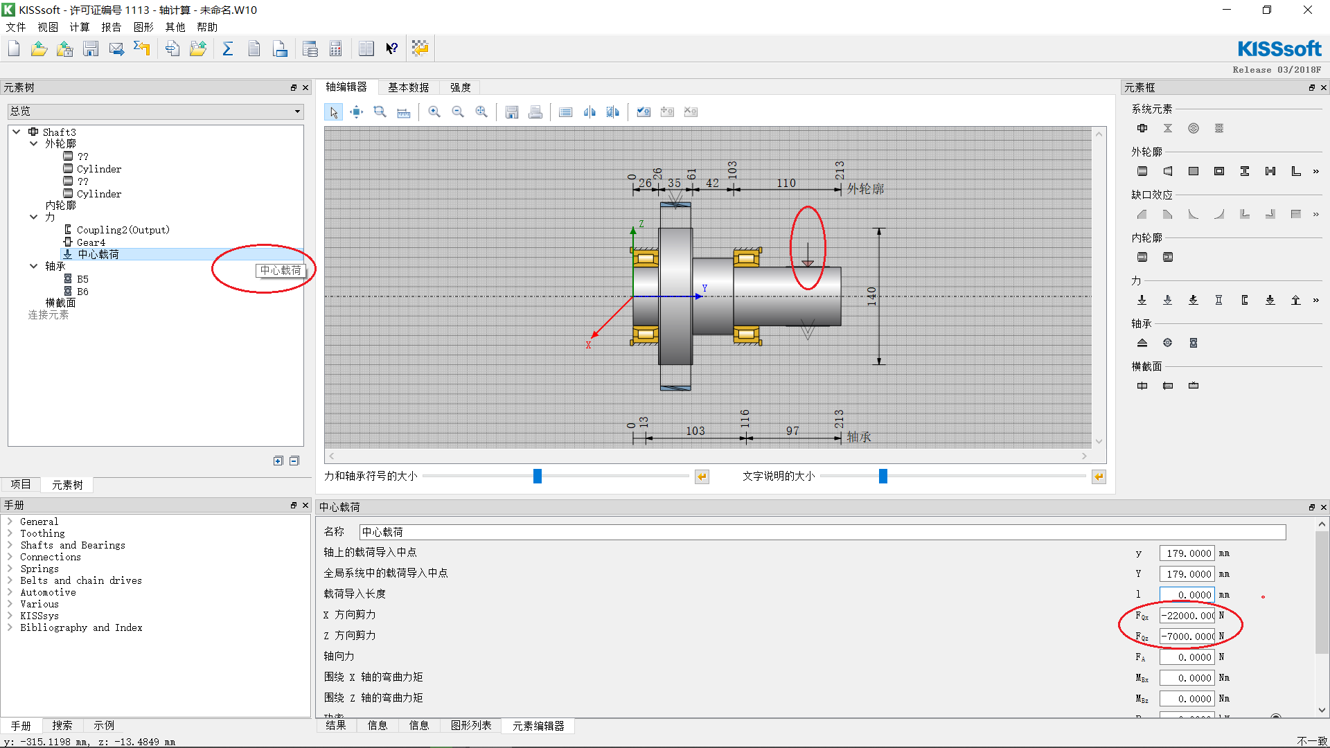Click the FQz shear force value field
The image size is (1330, 748).
(1187, 636)
